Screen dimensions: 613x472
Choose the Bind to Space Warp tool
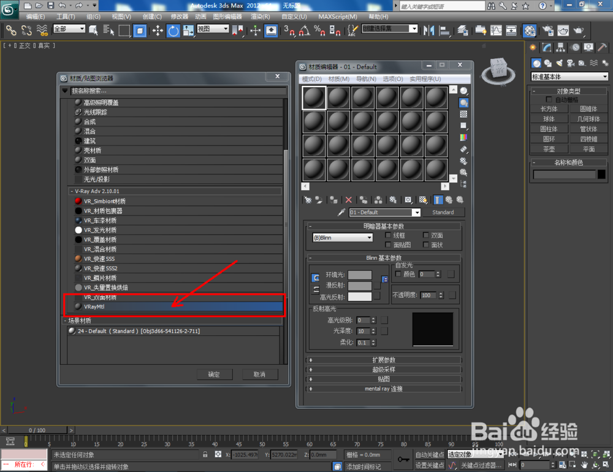(42, 31)
